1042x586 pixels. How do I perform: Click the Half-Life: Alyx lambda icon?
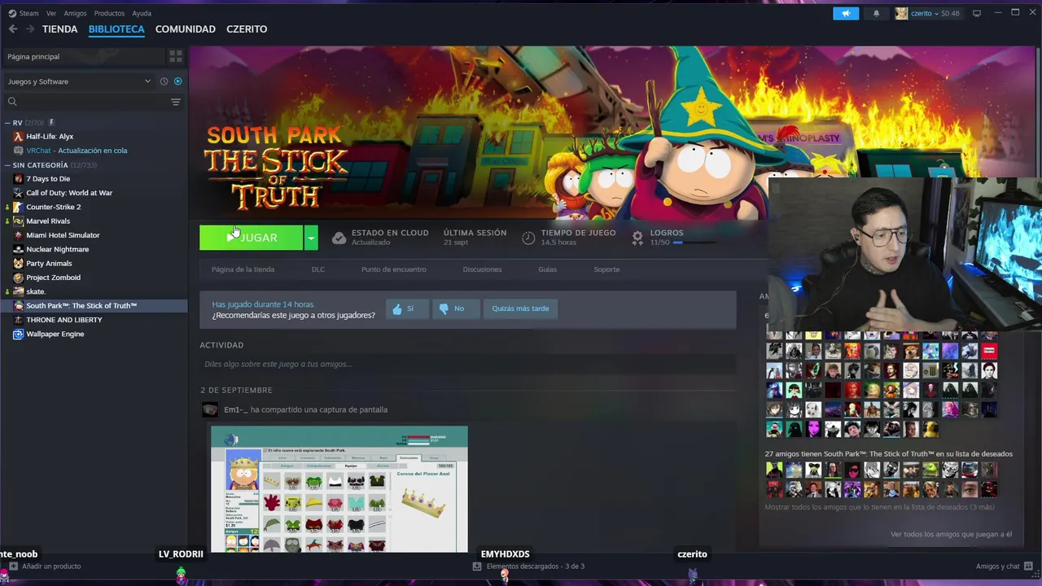19,137
